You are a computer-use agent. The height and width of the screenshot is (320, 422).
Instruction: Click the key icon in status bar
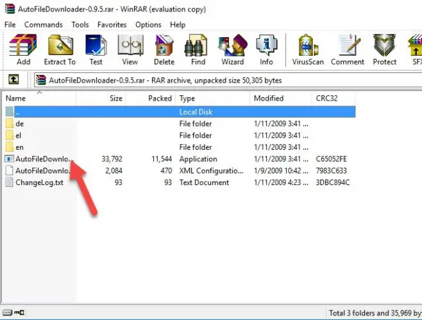tap(19, 312)
